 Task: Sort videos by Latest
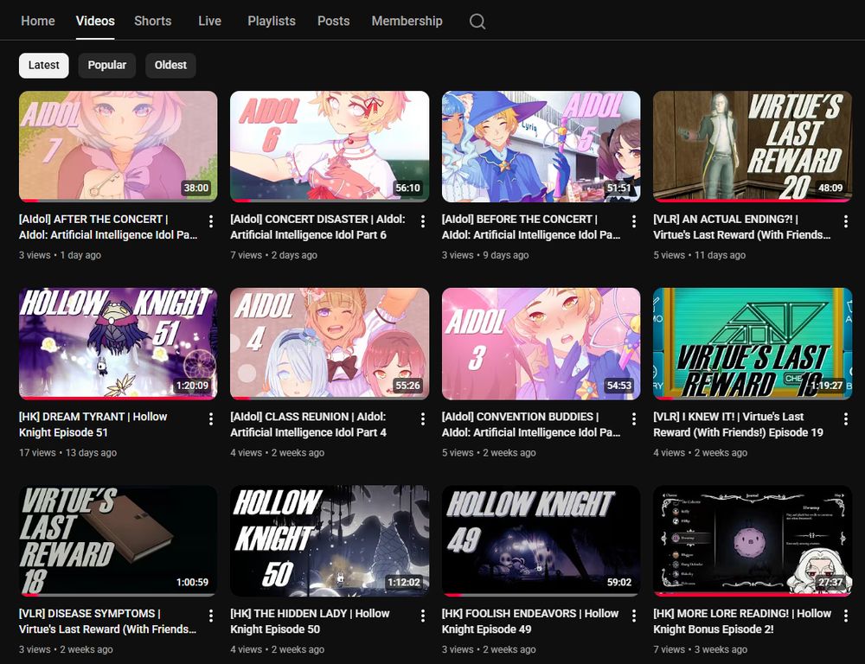tap(43, 65)
